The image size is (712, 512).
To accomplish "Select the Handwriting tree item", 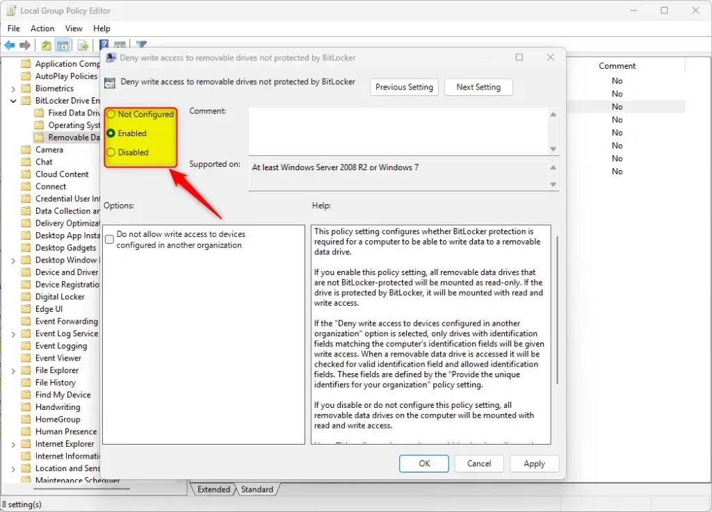I will (x=58, y=406).
